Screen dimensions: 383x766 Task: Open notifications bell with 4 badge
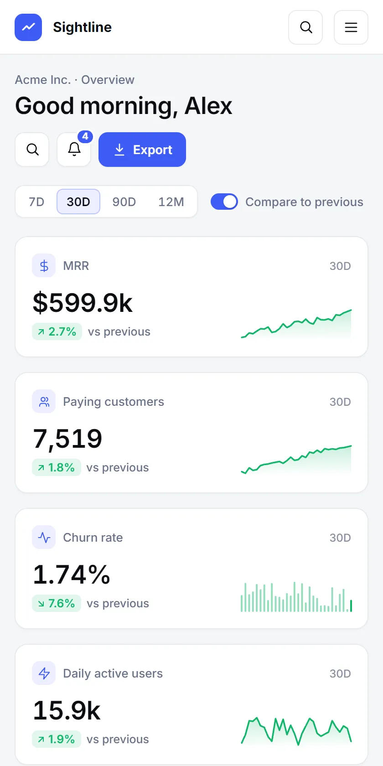pyautogui.click(x=74, y=150)
